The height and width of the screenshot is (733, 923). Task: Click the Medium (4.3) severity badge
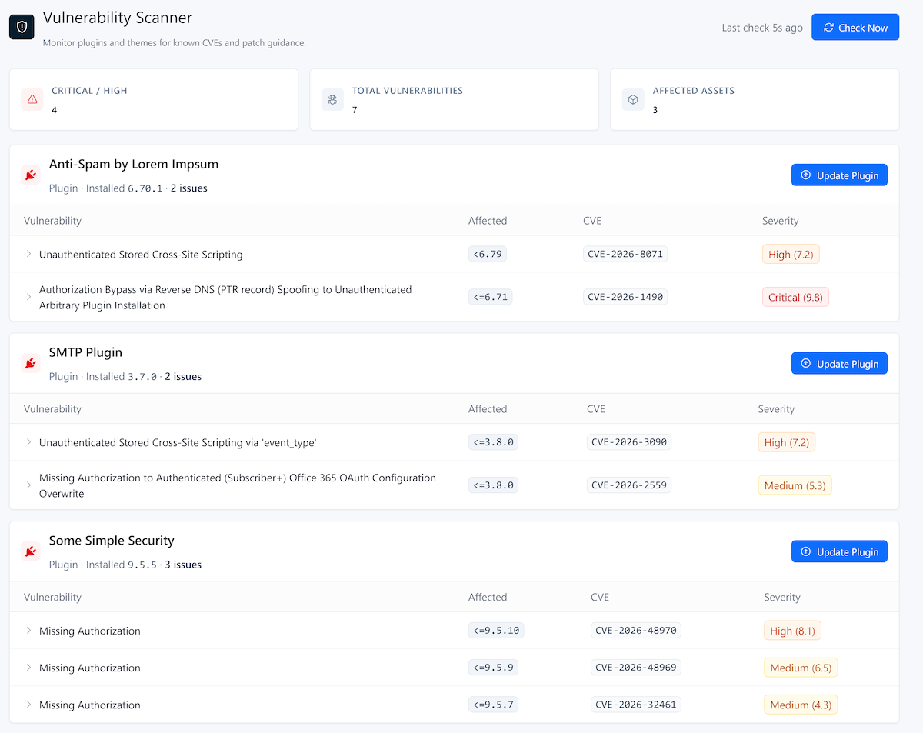click(801, 705)
